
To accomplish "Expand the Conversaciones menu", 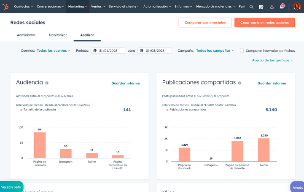I will pos(51,7).
